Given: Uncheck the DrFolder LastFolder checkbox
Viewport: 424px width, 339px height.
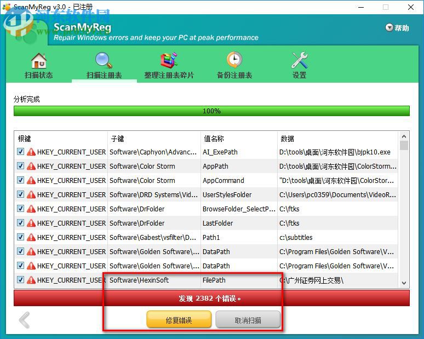Looking at the screenshot, I should tap(21, 223).
